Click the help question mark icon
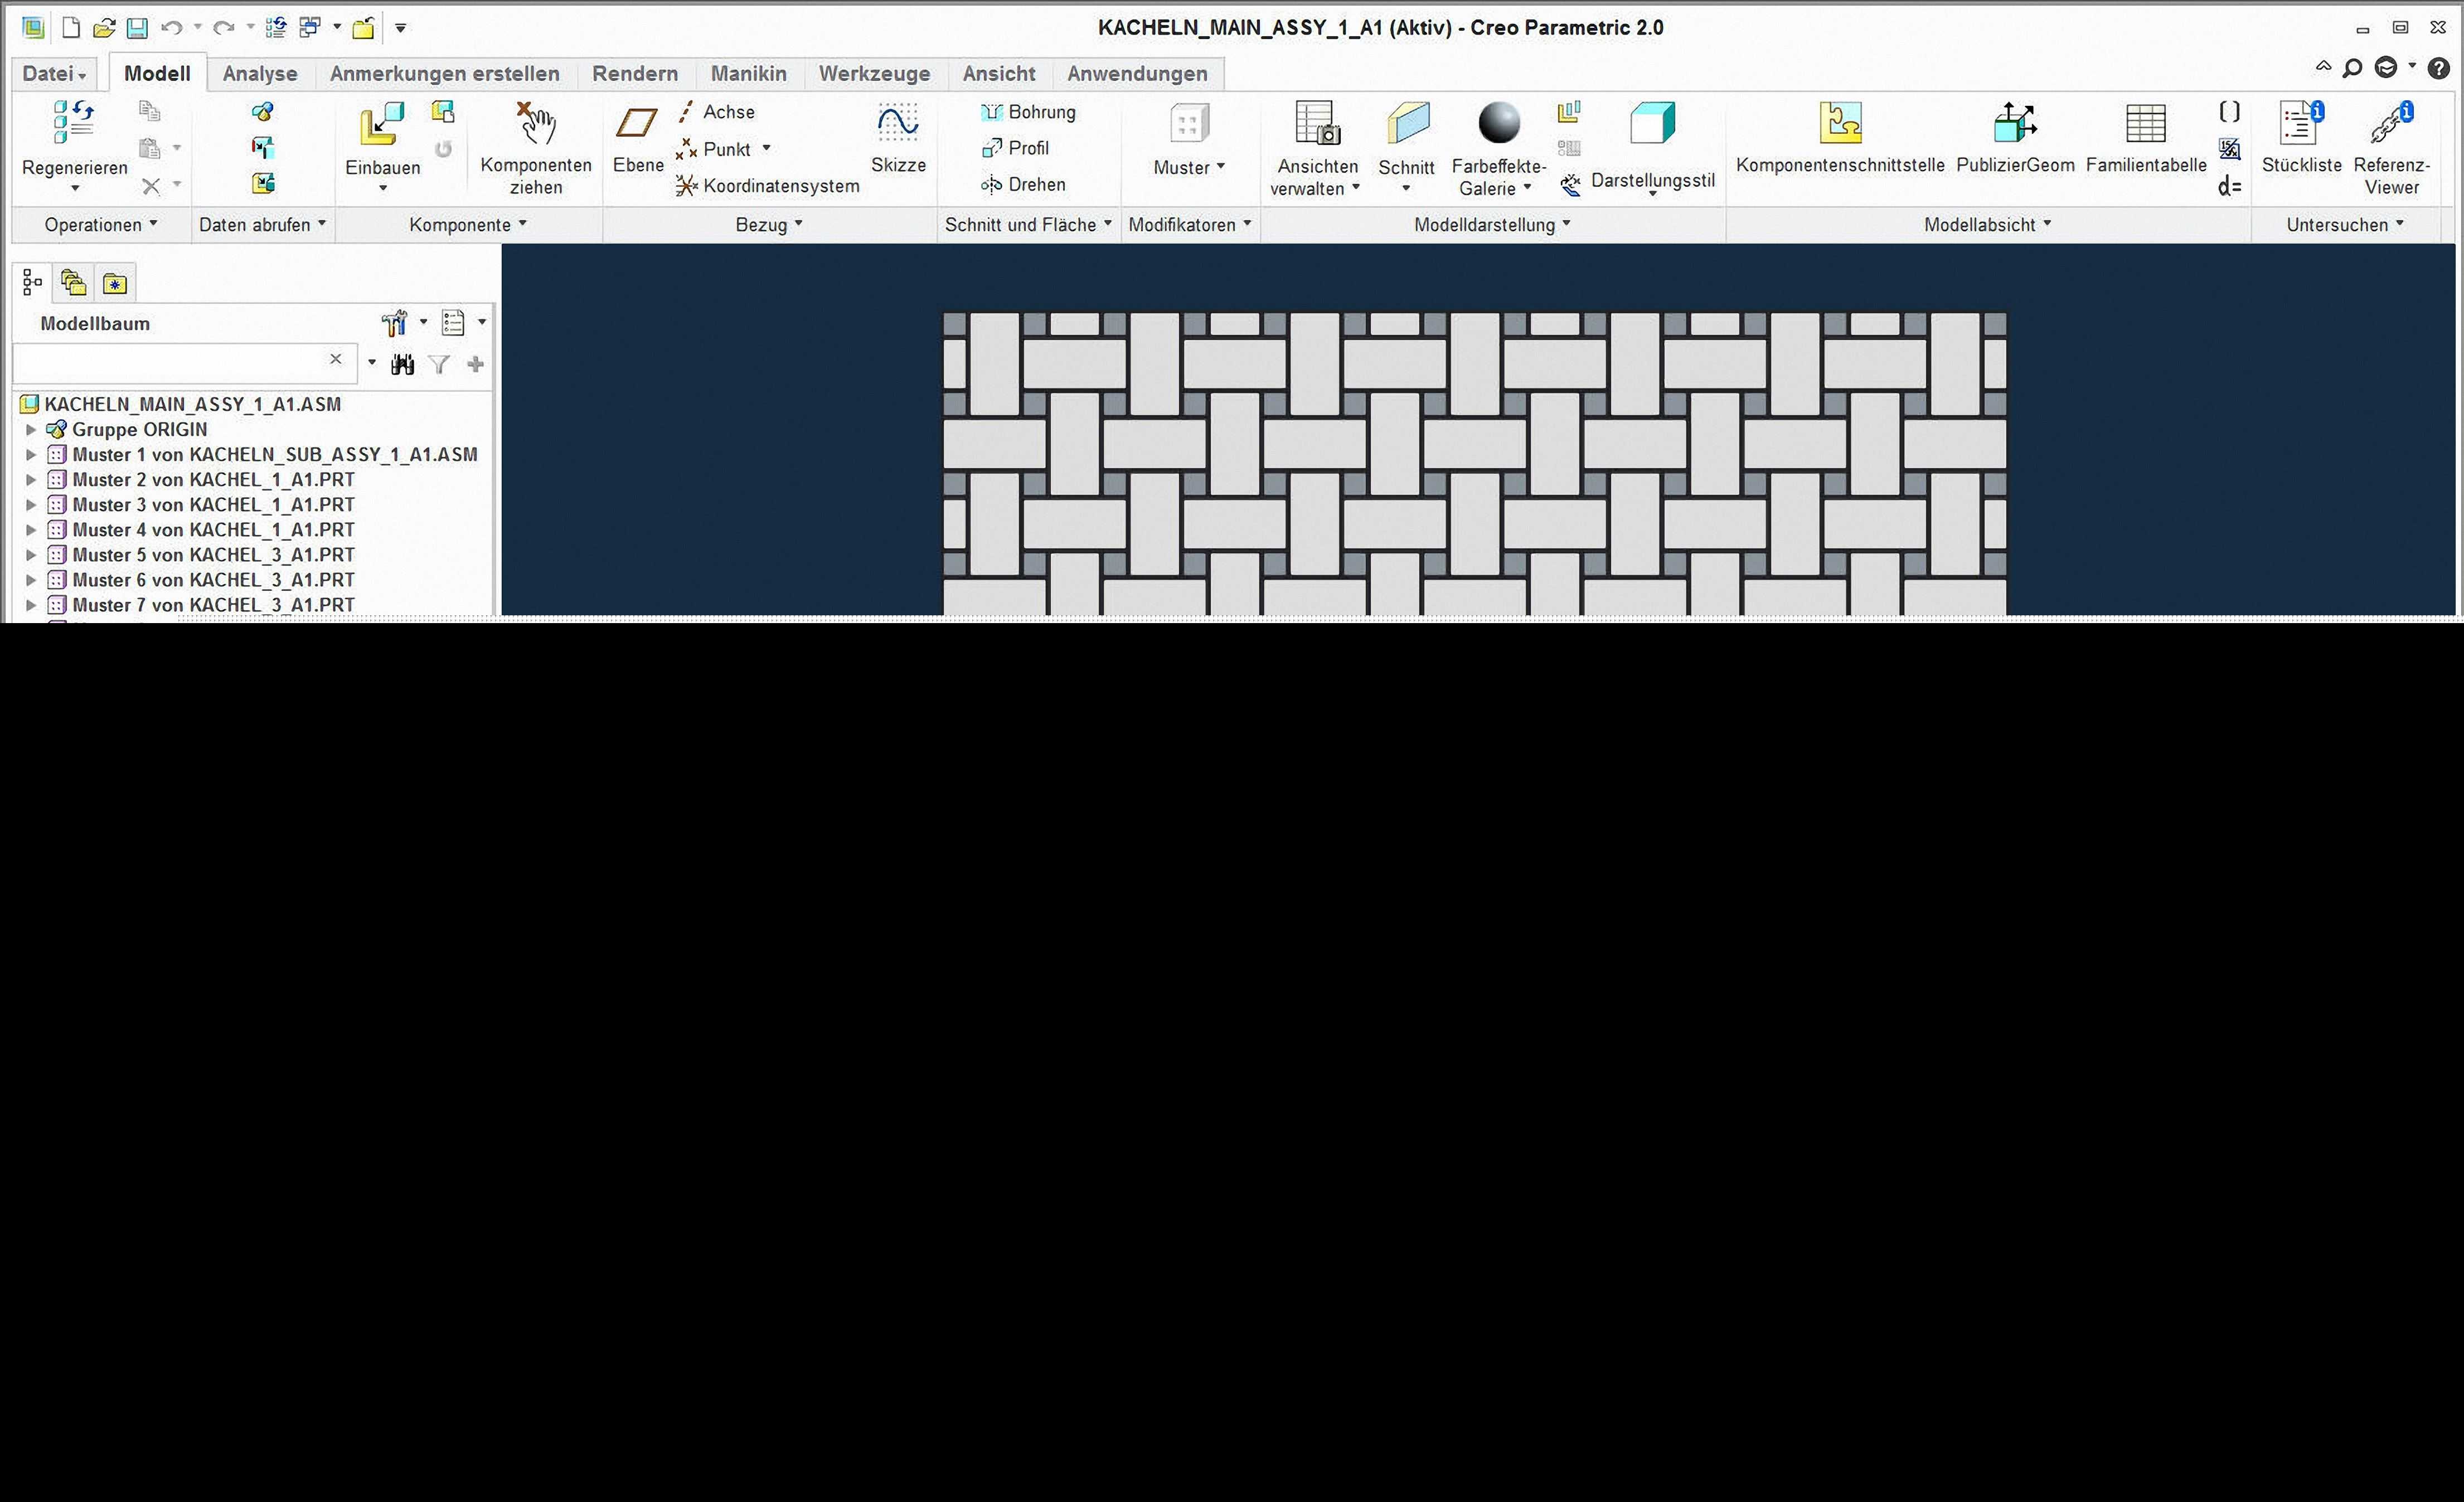The width and height of the screenshot is (2464, 1502). pos(2439,68)
